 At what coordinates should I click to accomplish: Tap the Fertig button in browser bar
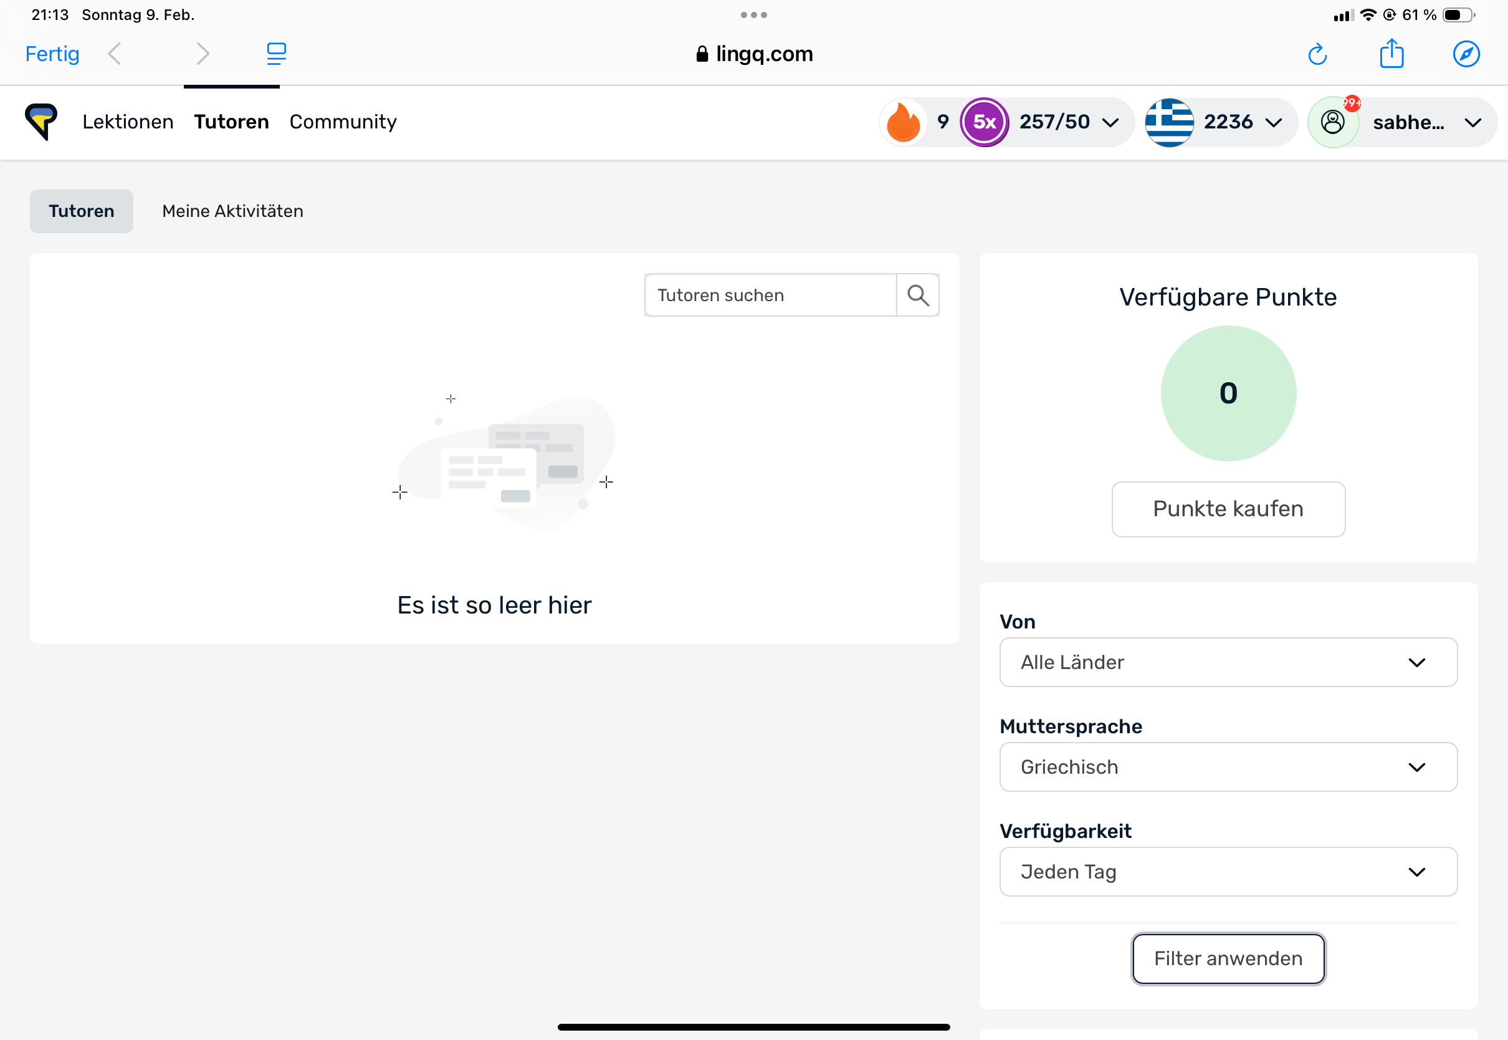coord(52,54)
